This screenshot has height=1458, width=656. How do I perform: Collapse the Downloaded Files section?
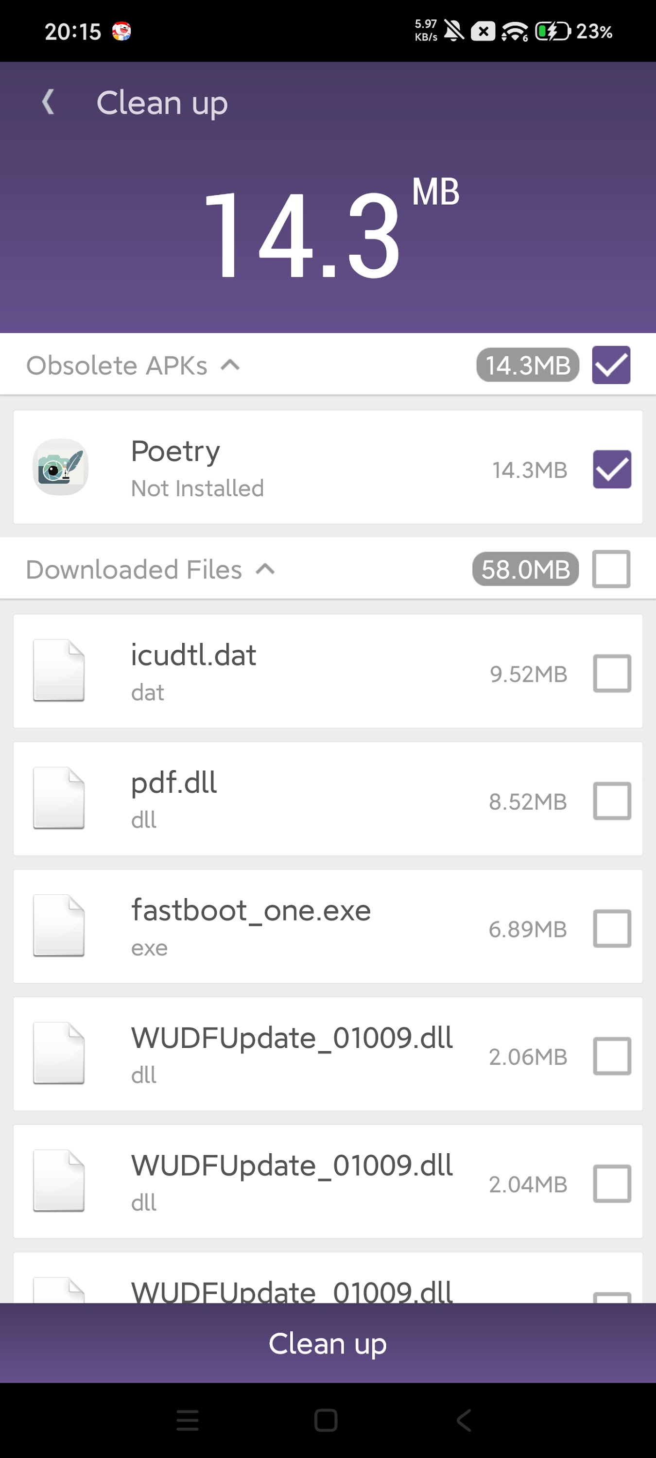pyautogui.click(x=265, y=569)
